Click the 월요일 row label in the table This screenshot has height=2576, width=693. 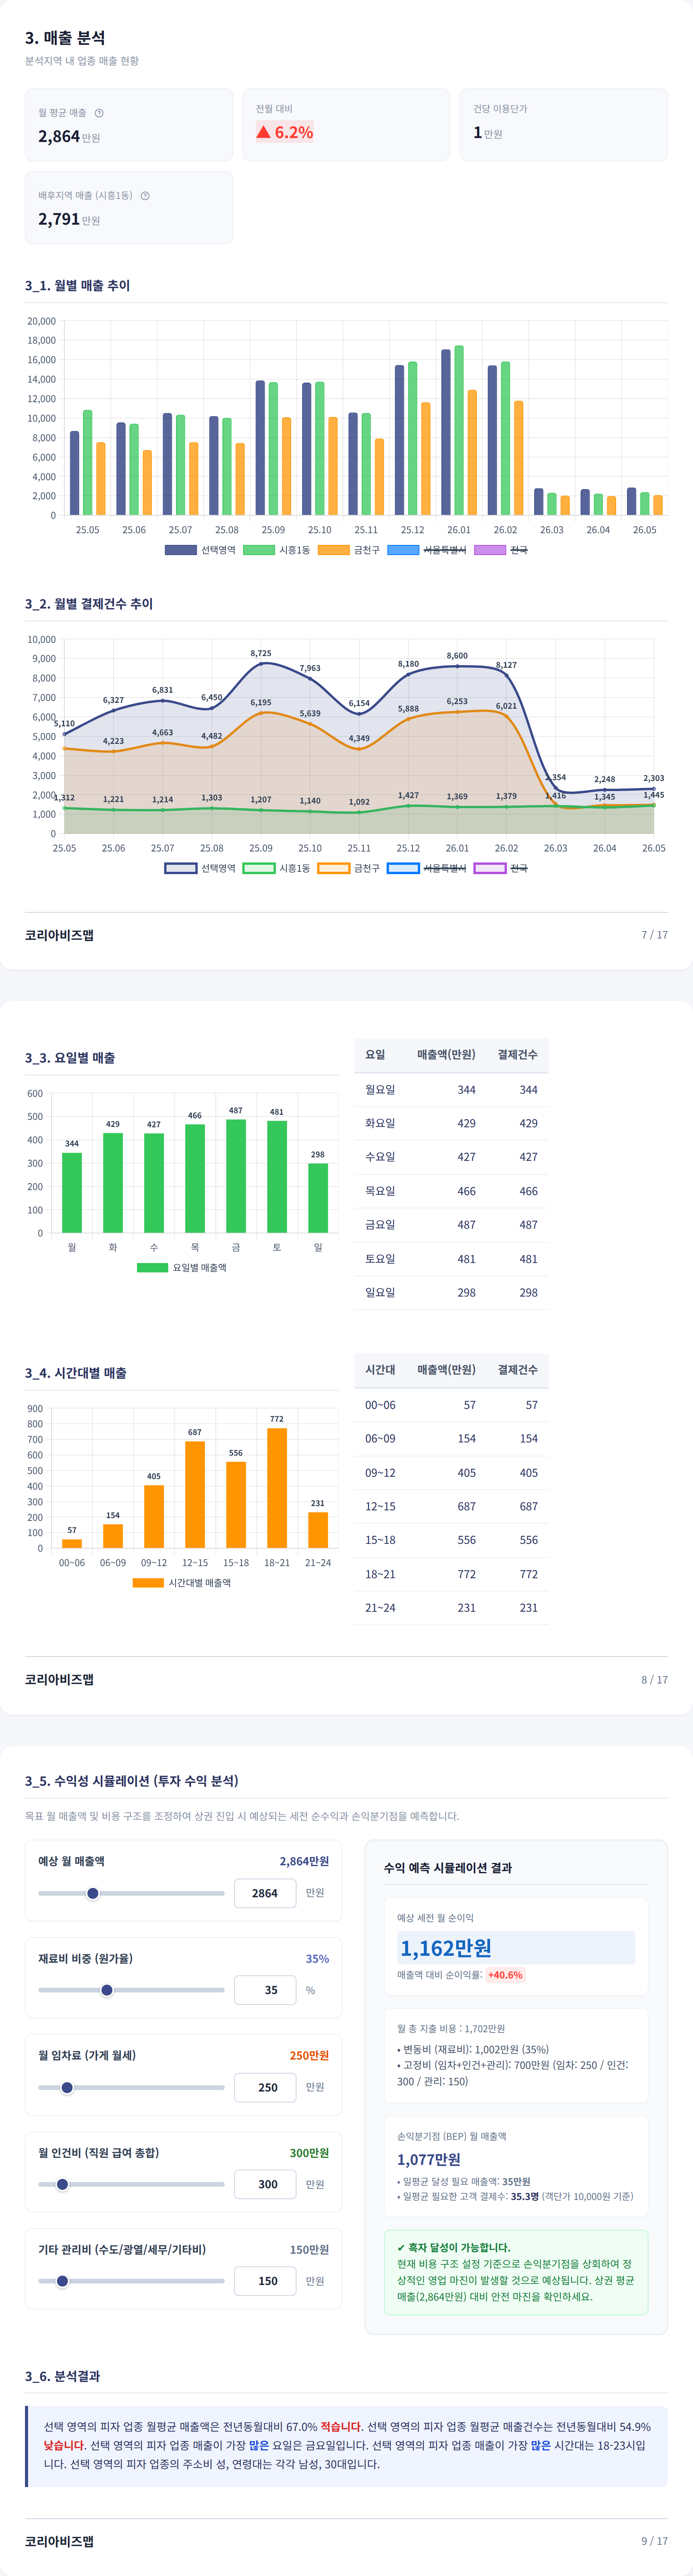(x=380, y=1089)
